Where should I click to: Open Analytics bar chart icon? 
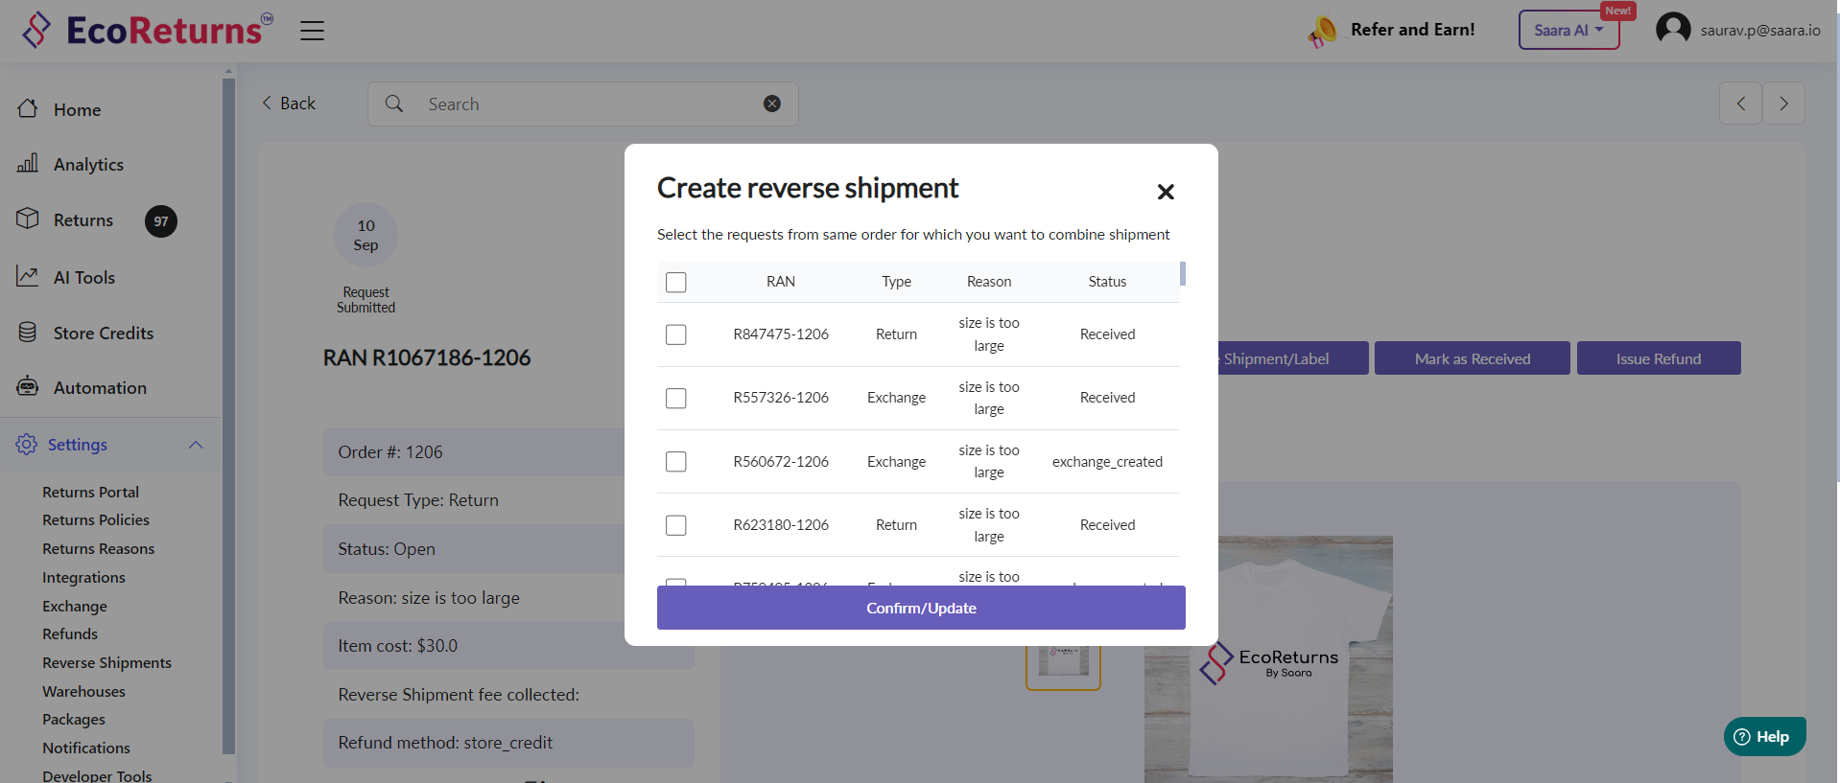click(28, 164)
